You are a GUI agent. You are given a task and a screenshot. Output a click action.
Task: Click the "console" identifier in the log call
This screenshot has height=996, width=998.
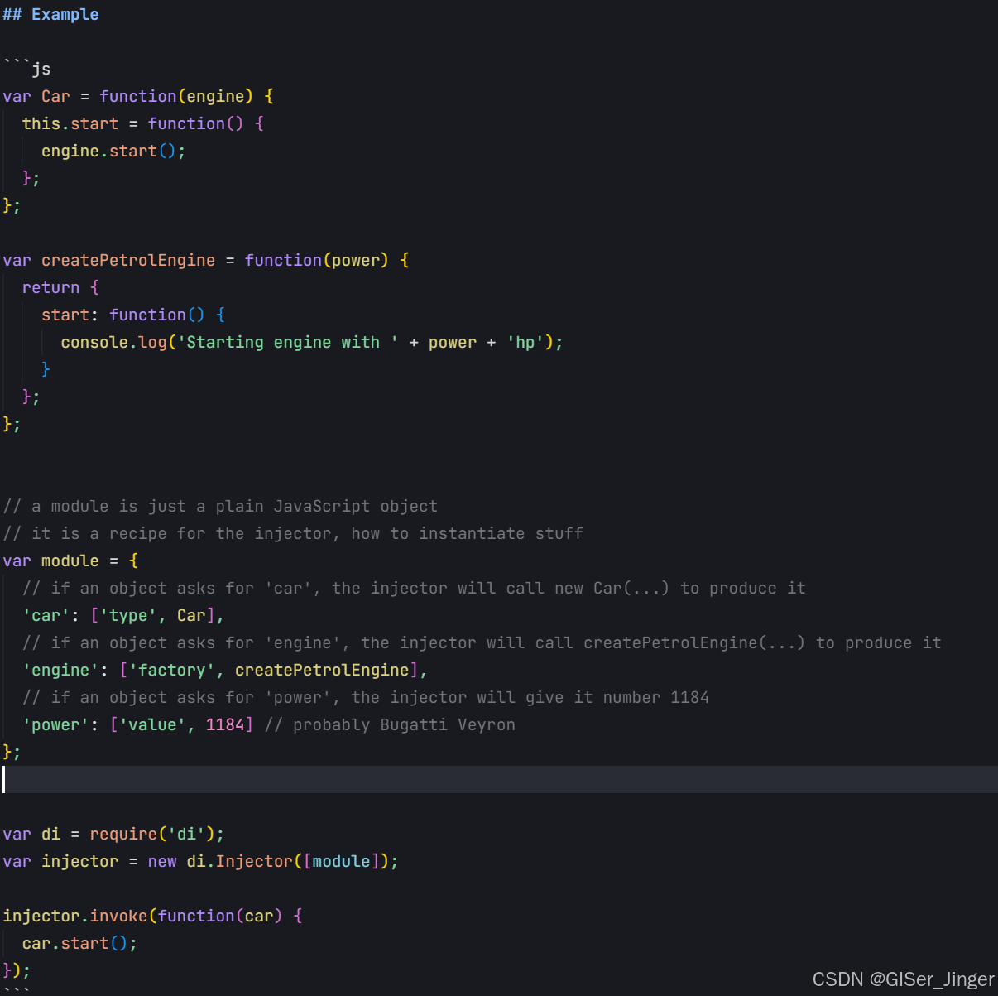click(x=94, y=342)
